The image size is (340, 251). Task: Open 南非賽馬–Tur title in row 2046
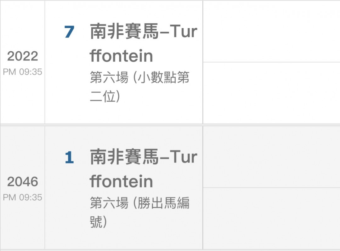144,157
